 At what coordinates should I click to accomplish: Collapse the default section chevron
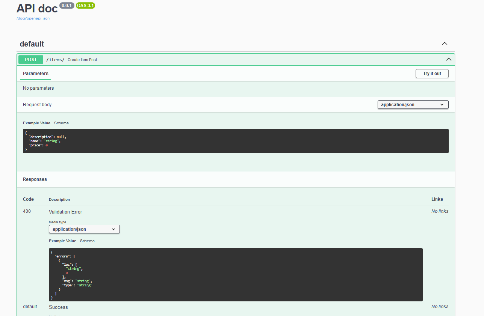click(x=445, y=44)
